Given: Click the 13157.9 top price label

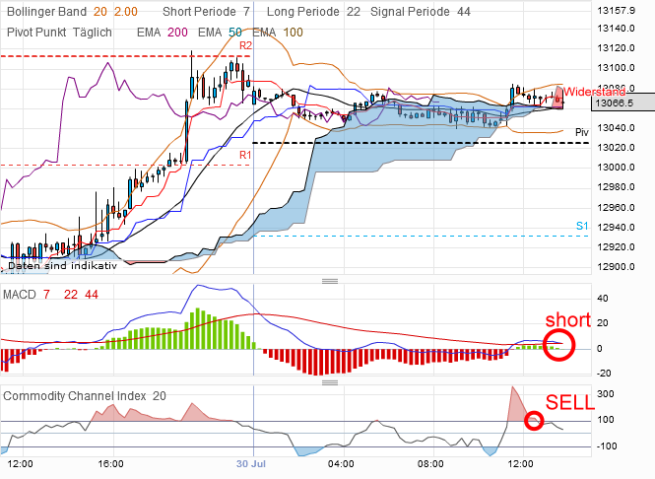Looking at the screenshot, I should 617,11.
